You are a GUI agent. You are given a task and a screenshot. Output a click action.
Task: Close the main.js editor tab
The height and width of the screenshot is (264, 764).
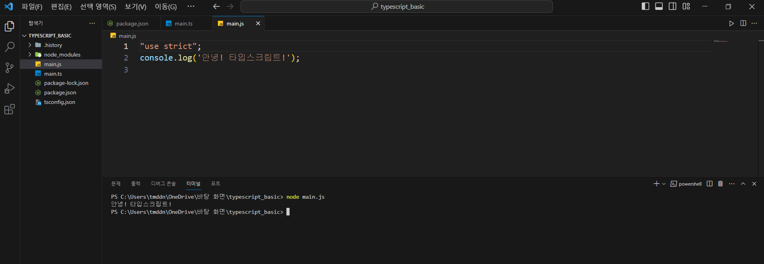click(258, 23)
